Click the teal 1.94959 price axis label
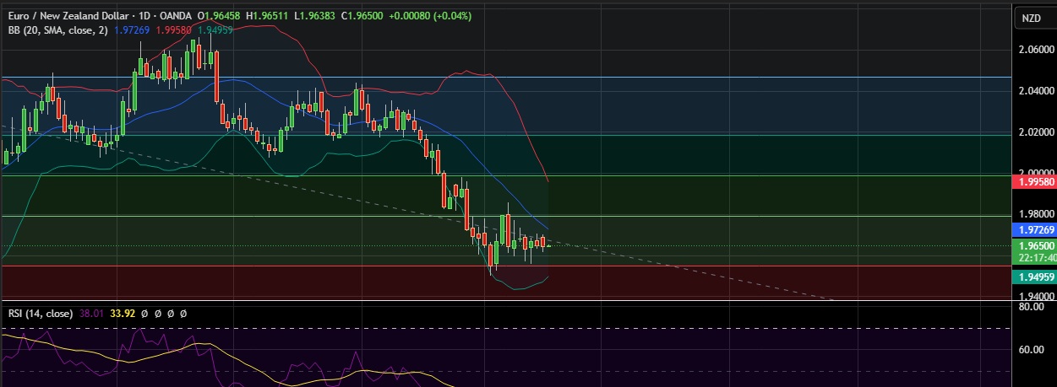Viewport: 1057px width, 387px height. [x=1033, y=277]
